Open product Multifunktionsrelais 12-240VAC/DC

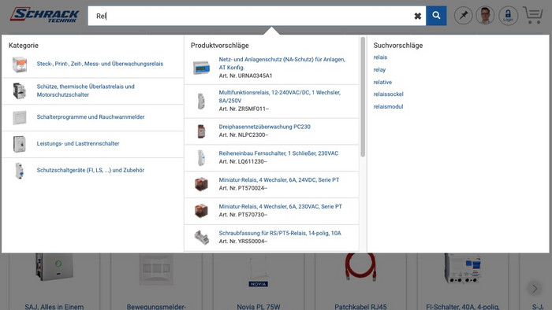(279, 97)
